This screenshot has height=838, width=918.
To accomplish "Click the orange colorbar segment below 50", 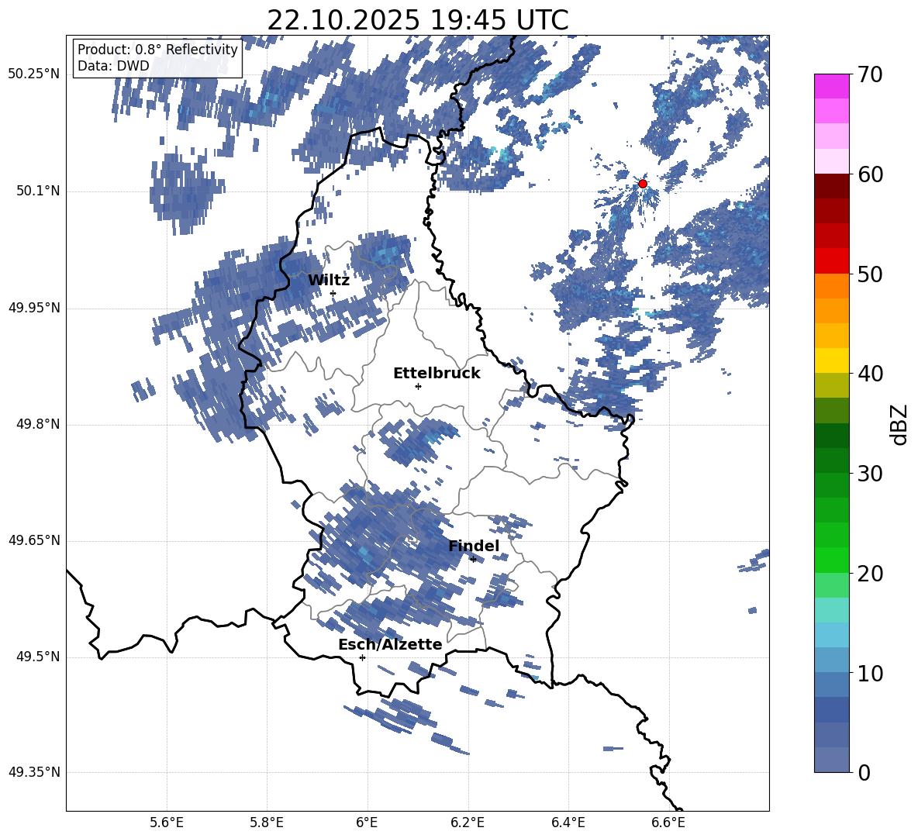I will 831,285.
